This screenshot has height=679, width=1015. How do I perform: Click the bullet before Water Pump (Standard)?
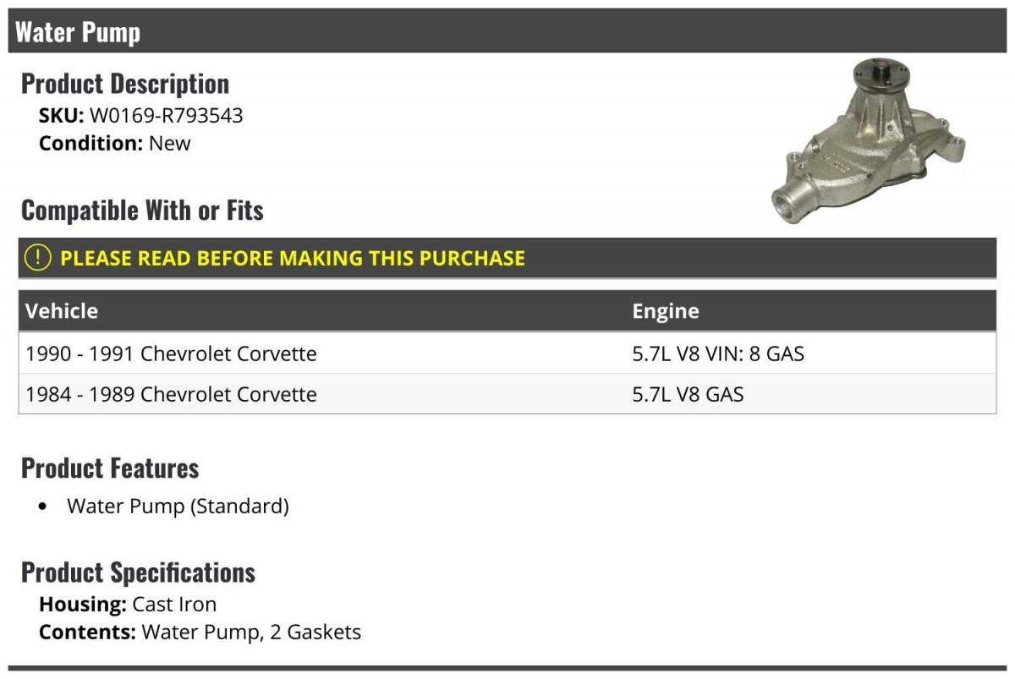[x=44, y=507]
